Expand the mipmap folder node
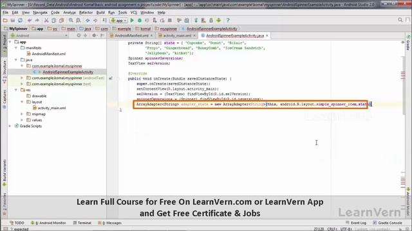Viewport: 412px width, 231px height. pyautogui.click(x=22, y=114)
